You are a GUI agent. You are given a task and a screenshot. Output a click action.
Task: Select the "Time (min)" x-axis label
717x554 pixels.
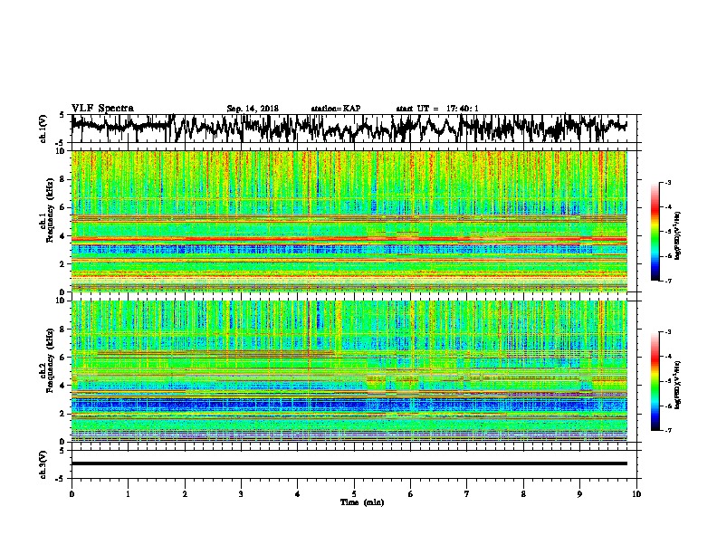click(x=362, y=502)
